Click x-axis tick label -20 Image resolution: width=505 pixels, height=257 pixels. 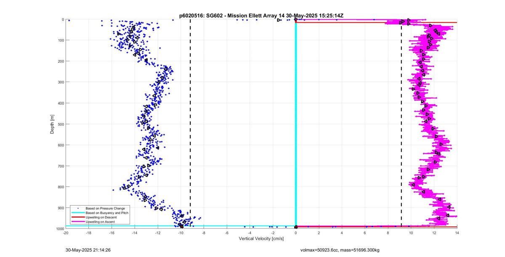click(x=66, y=233)
